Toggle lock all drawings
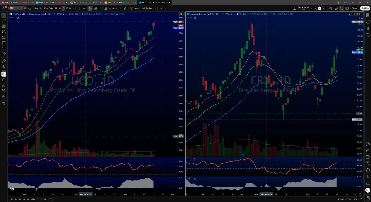The width and height of the screenshot is (371, 202). 4,85
